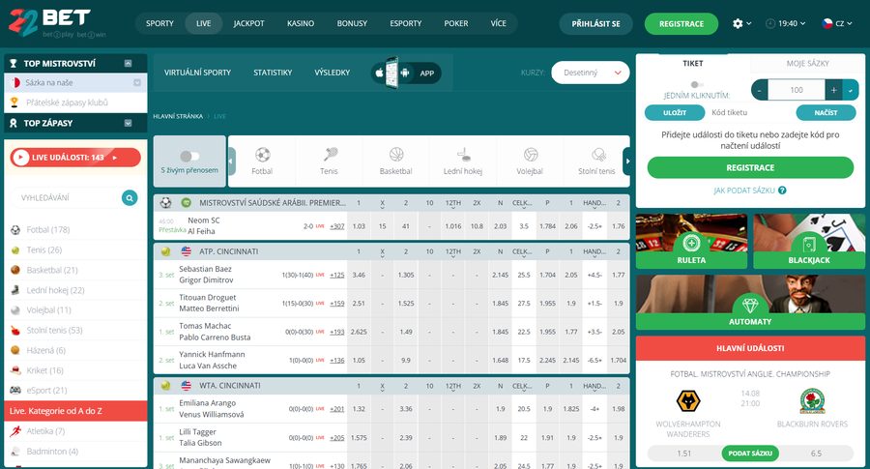The height and width of the screenshot is (469, 870).
Task: Open the AUTOMATY slots banner
Action: (750, 302)
